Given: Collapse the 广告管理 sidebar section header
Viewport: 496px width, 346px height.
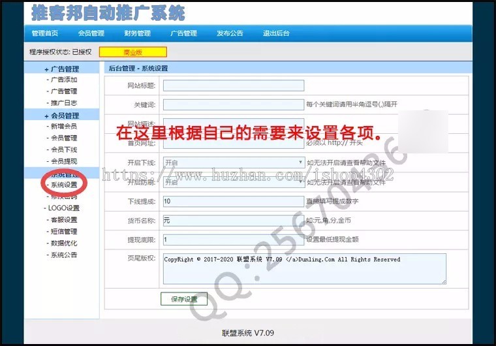Looking at the screenshot, I should pos(62,69).
